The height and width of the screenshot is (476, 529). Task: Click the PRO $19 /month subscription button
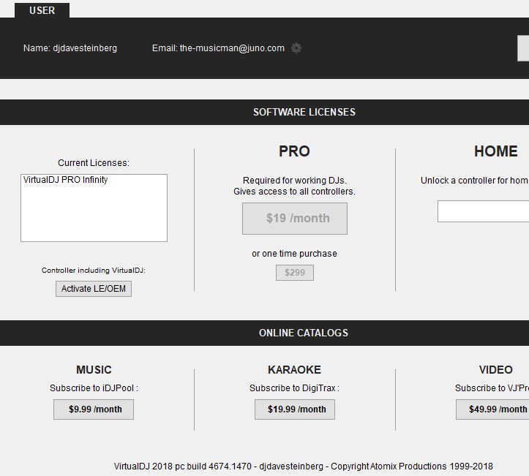(295, 219)
